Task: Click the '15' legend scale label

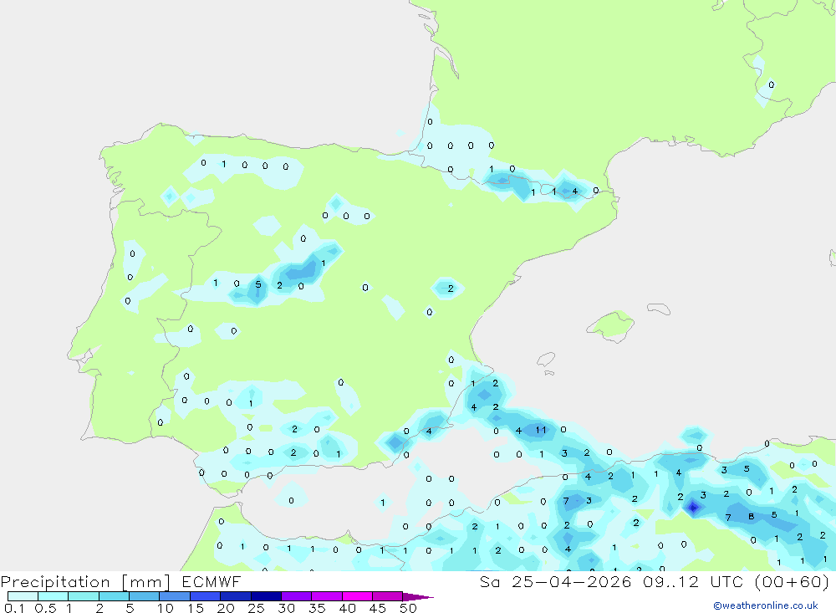Action: [x=196, y=608]
